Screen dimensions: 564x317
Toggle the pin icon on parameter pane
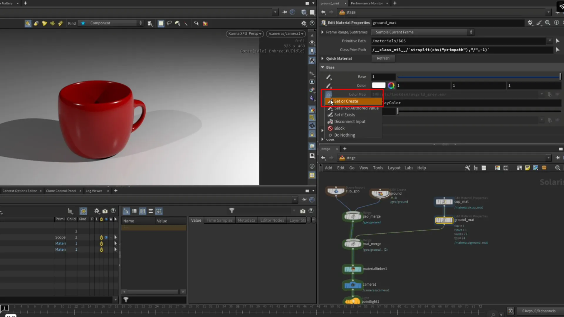[558, 12]
